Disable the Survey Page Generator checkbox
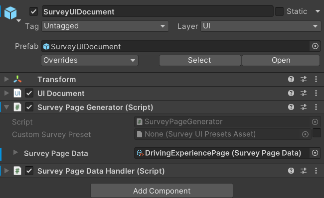Screen dimensions: 324x198 29,107
